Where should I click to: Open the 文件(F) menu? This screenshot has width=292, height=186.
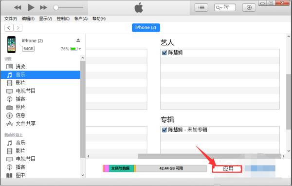point(11,19)
